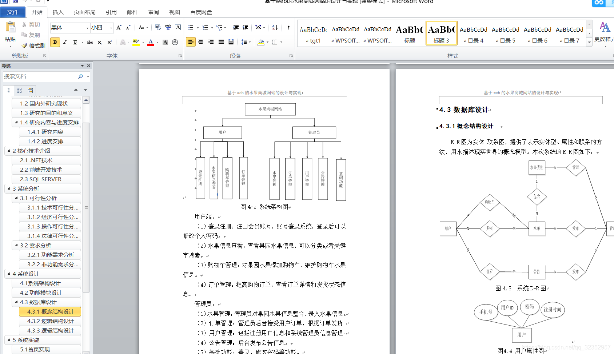Open the File (文件) tab
This screenshot has height=354, width=614.
[x=13, y=12]
